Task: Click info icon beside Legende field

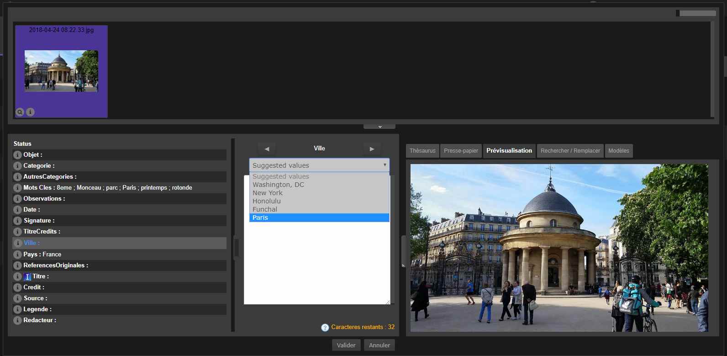Action: [17, 309]
